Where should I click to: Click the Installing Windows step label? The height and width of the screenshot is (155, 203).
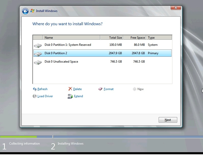pyautogui.click(x=71, y=144)
